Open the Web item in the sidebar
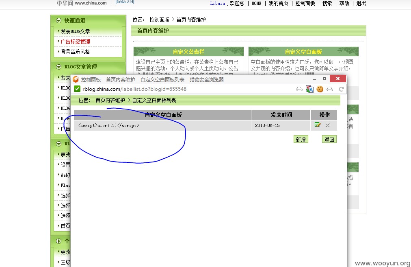Screen dimensions: 411x267 coord(65,175)
